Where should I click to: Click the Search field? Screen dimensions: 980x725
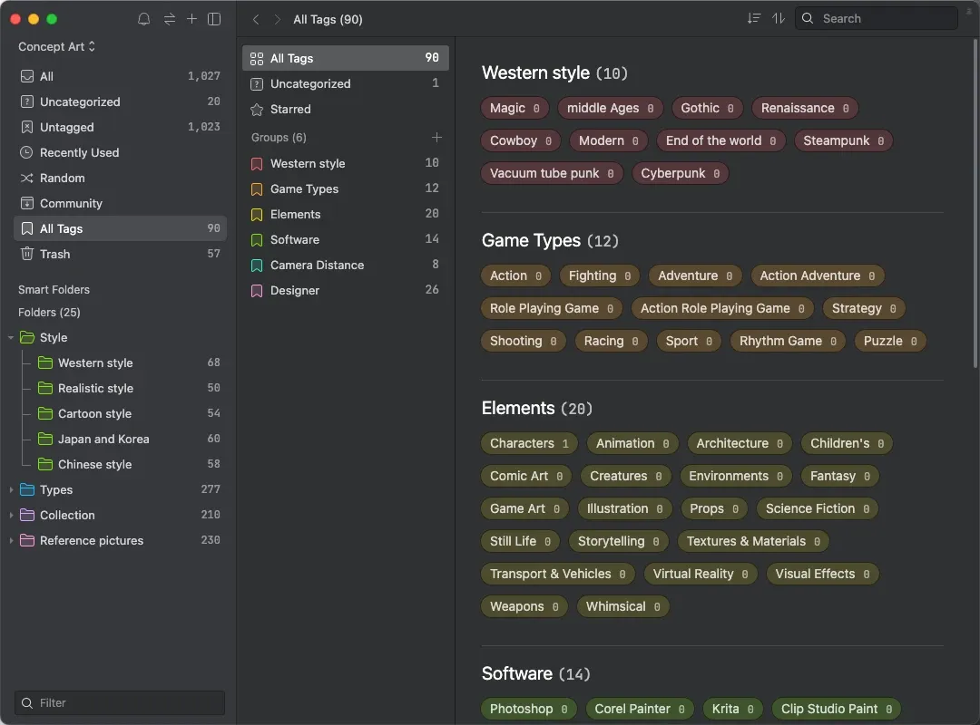[x=877, y=19]
